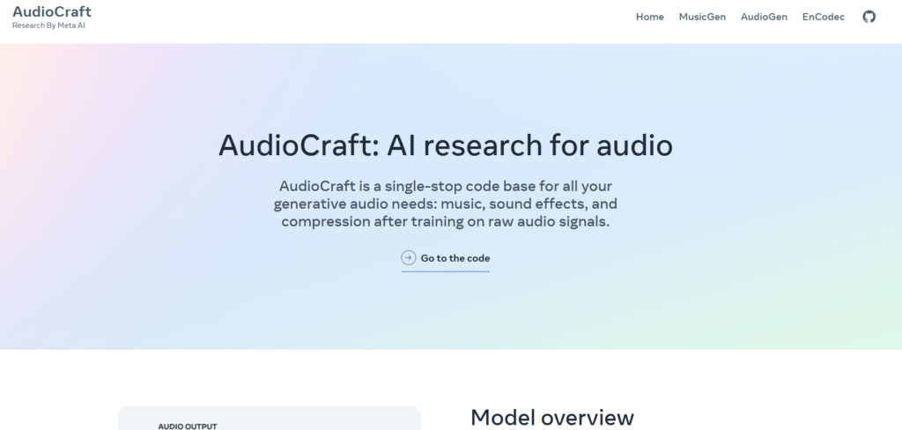This screenshot has height=430, width=902.
Task: Click the 'Model overview' heading
Action: [552, 418]
